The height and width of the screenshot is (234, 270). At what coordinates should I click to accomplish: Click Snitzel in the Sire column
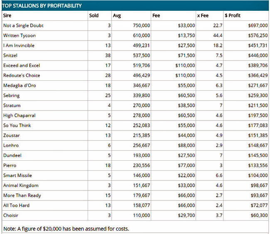[x=10, y=55]
